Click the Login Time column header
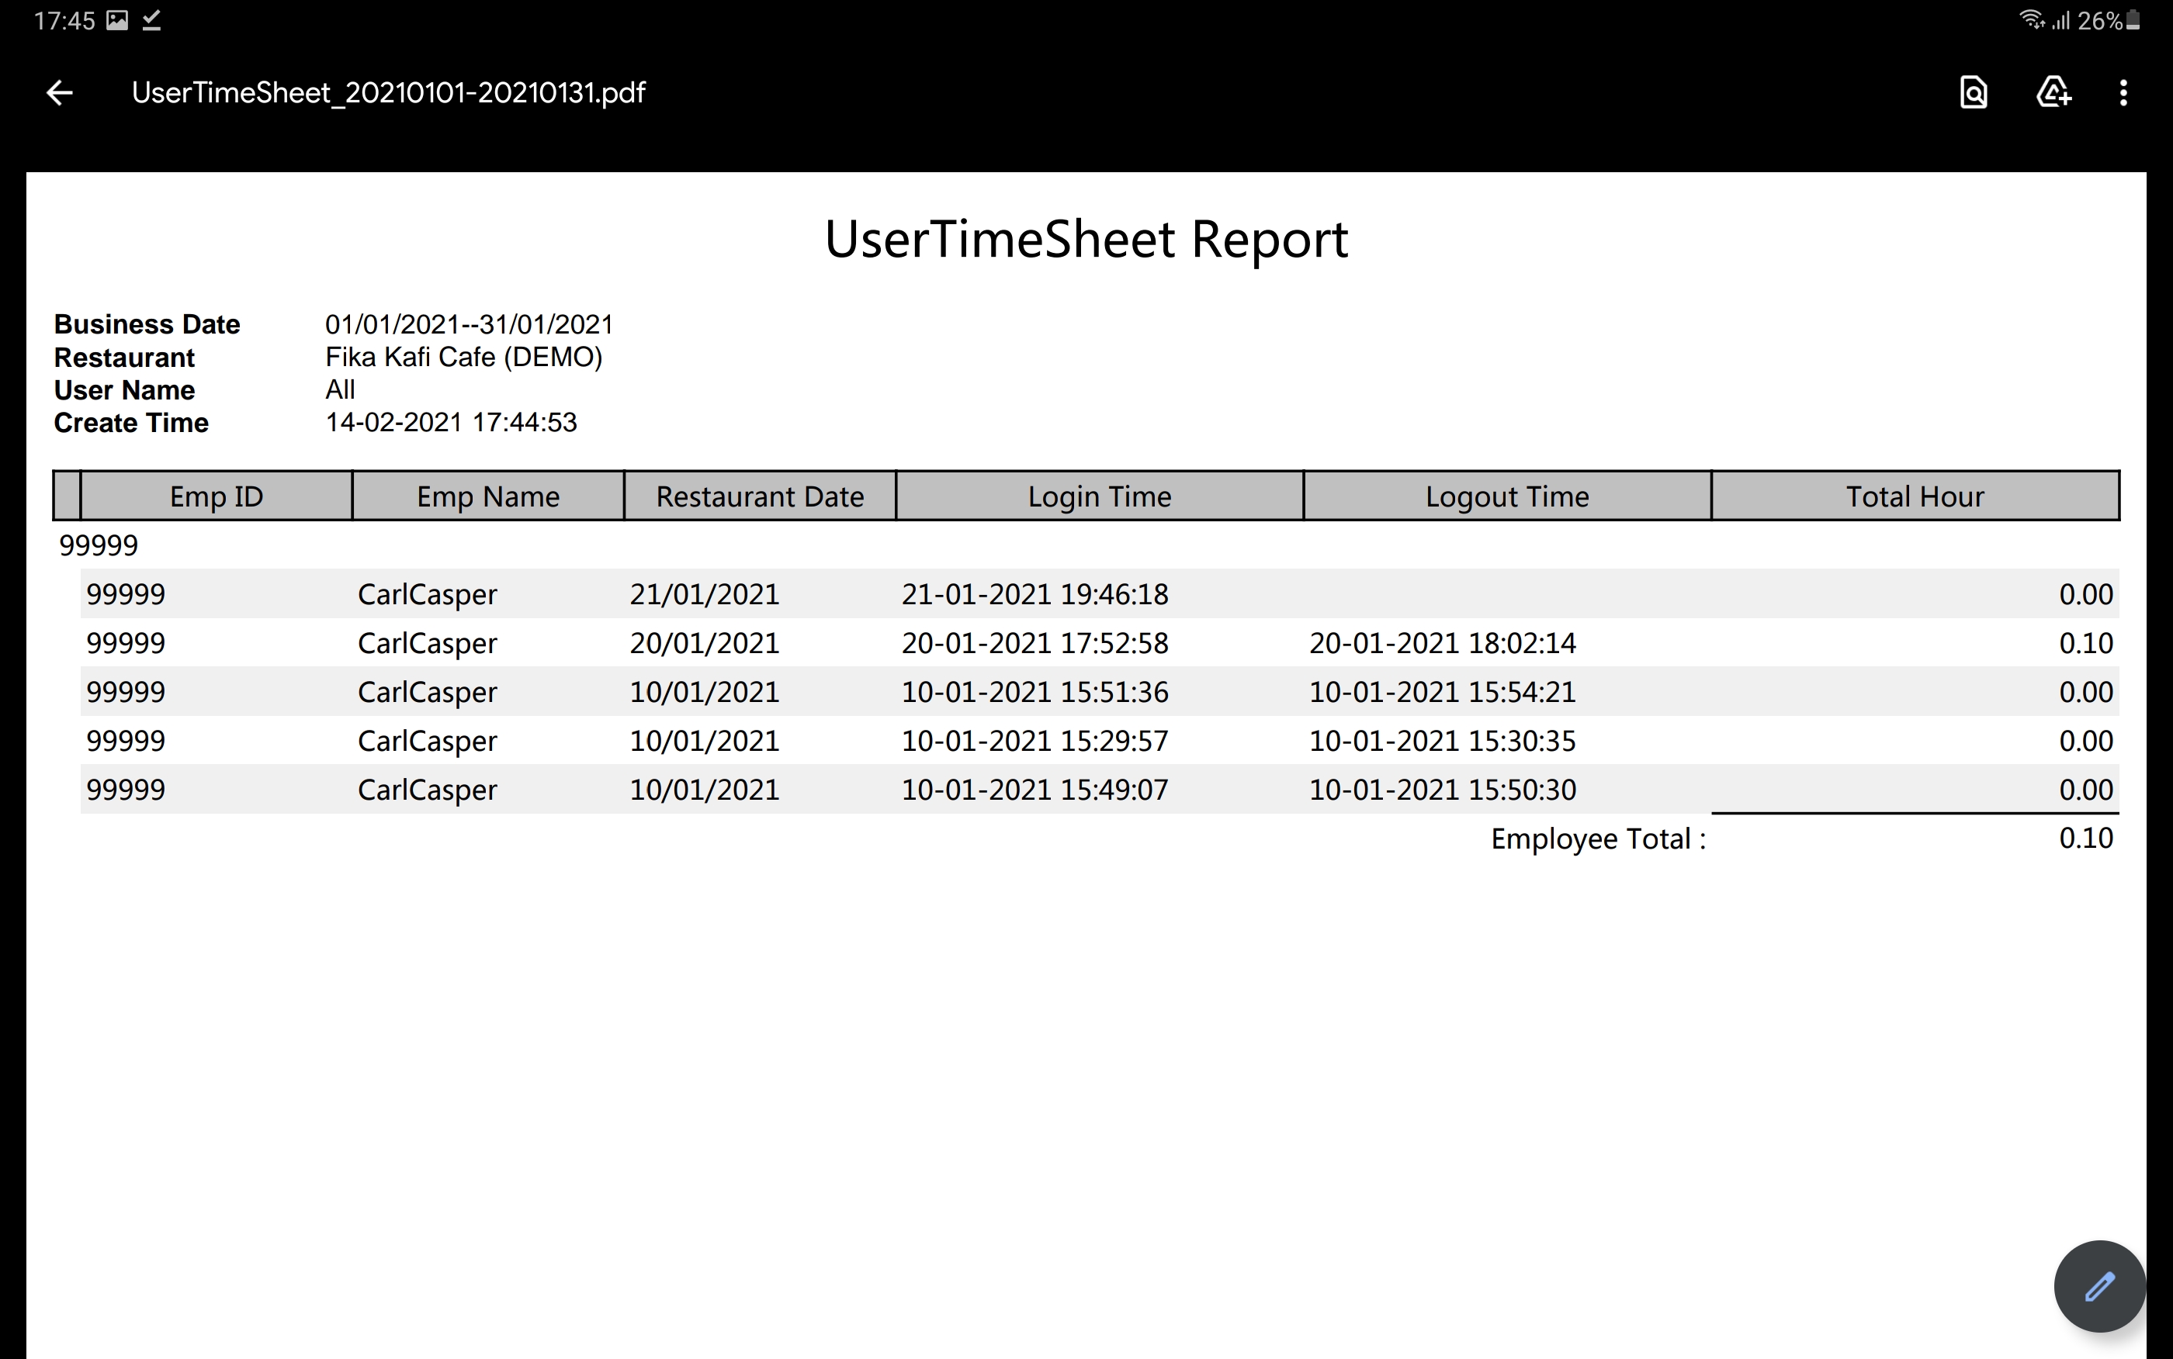 pyautogui.click(x=1099, y=496)
